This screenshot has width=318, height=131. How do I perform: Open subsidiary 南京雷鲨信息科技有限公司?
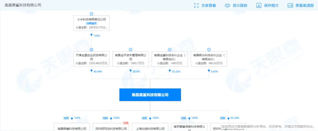189,127
